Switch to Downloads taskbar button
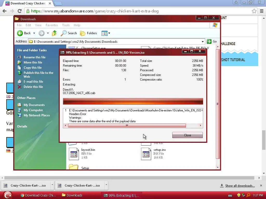 click(72, 195)
